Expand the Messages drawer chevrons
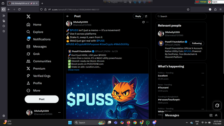The height and width of the screenshot is (126, 224). coord(216,115)
